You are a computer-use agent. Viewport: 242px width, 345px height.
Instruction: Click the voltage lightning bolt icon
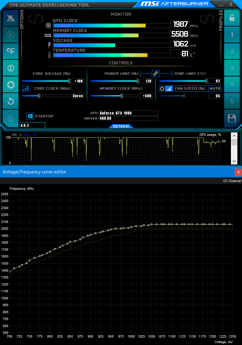tap(49, 45)
